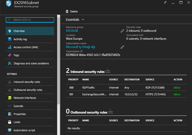Click the sidebar scrollbar up arrow
Screen dimensions: 192x135
(59, 16)
